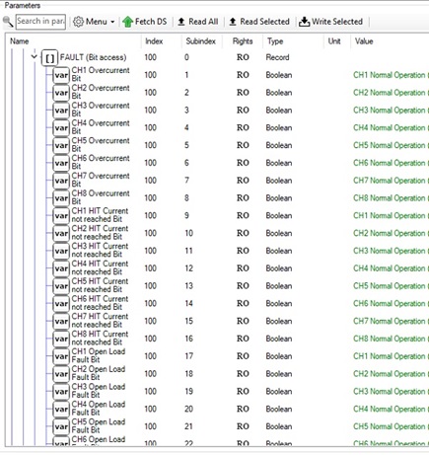Sort by the Subindex column header
The image size is (429, 455).
(x=200, y=41)
